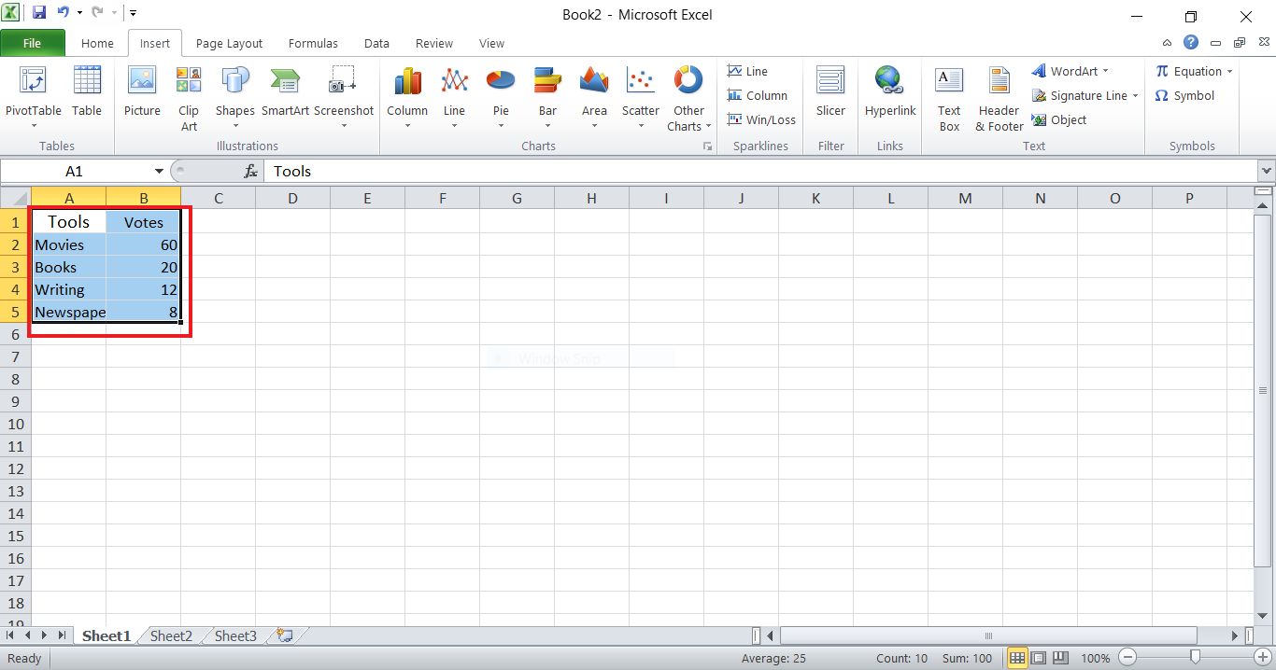Image resolution: width=1276 pixels, height=670 pixels.
Task: Insert a Bar chart
Action: [547, 98]
